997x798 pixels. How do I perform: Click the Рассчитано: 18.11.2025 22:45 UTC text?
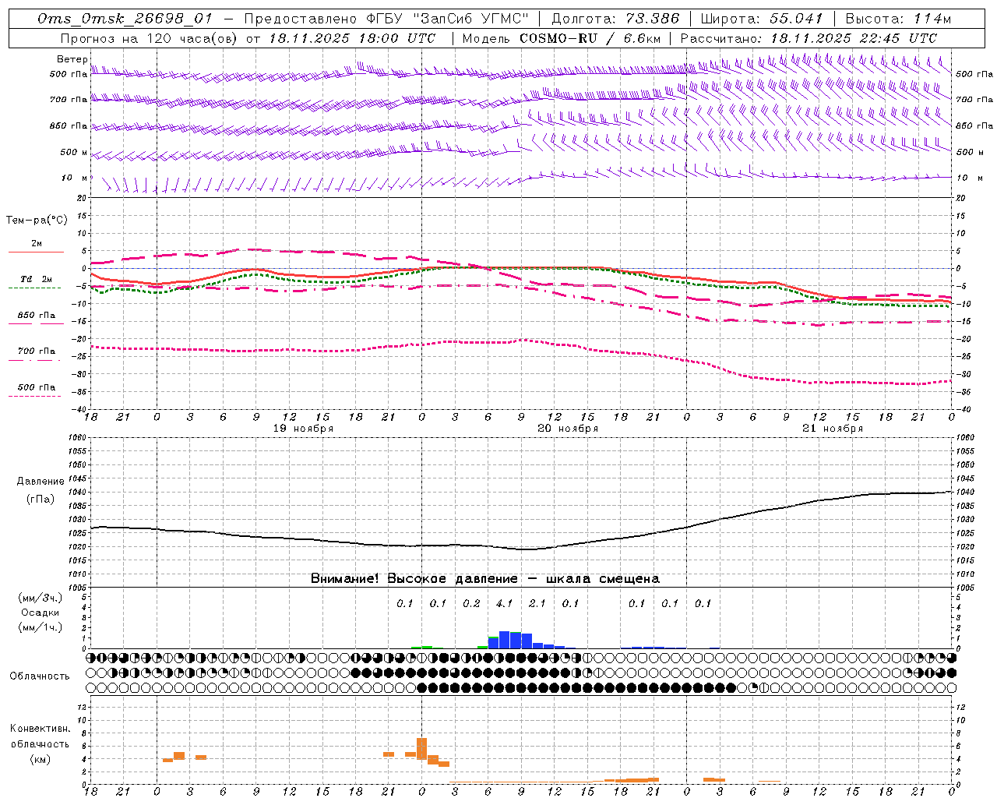809,38
